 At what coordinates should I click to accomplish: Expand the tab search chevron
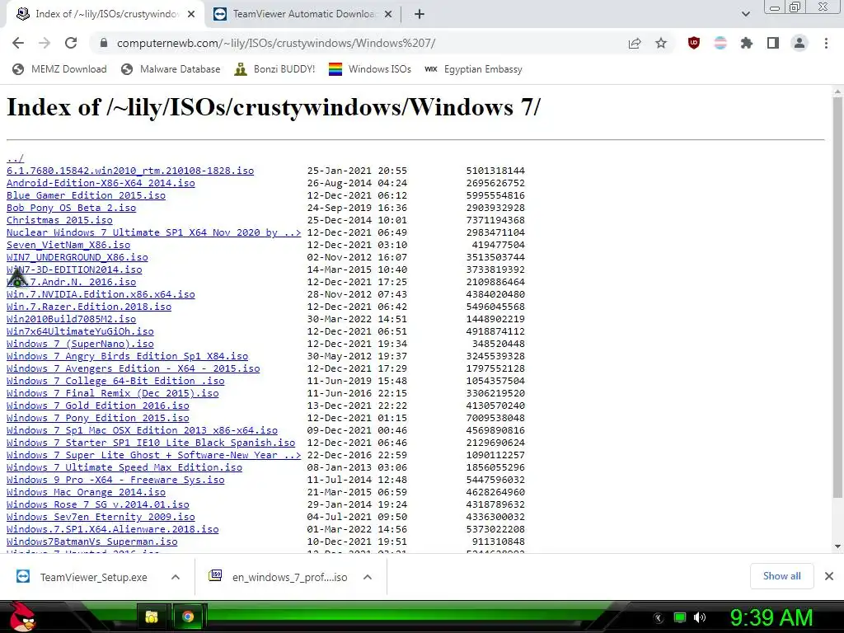coord(745,15)
